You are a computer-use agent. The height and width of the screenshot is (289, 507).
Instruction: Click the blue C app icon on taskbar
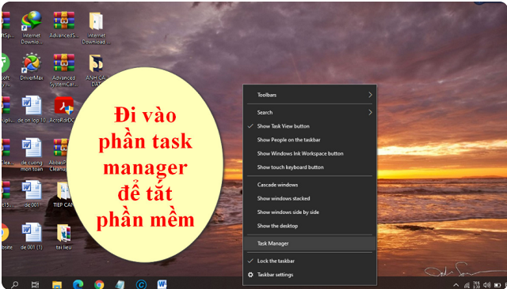coord(141,284)
